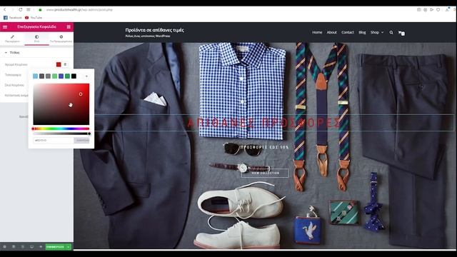Open History icon in footer

click(22, 247)
